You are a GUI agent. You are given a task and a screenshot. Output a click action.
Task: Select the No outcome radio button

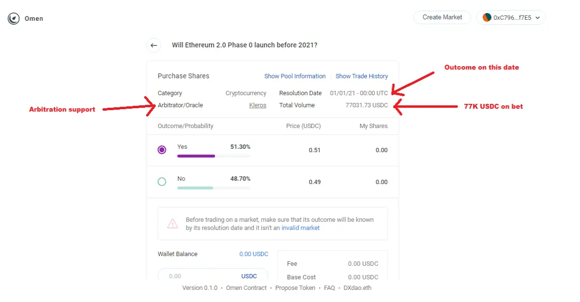[x=162, y=182]
